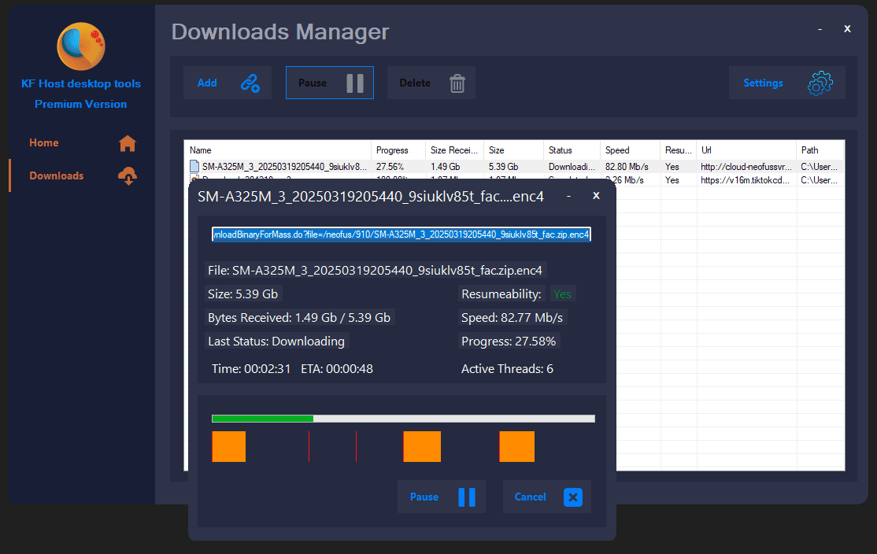Click the Home house icon in sidebar
This screenshot has width=877, height=554.
[x=127, y=143]
